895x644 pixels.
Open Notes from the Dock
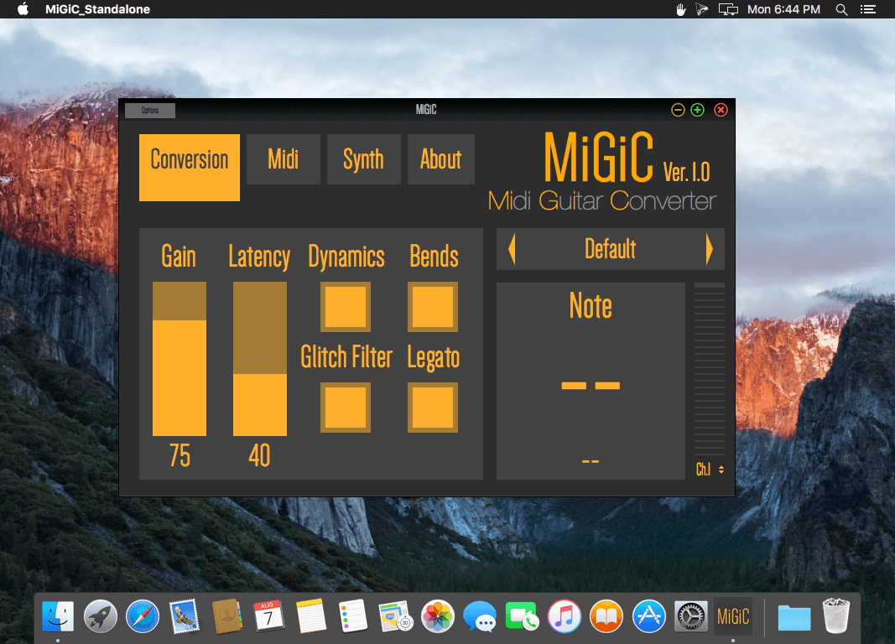click(x=311, y=616)
